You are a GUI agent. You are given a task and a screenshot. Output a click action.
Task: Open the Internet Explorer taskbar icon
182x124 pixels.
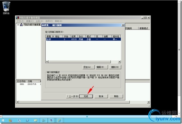click(x=59, y=120)
